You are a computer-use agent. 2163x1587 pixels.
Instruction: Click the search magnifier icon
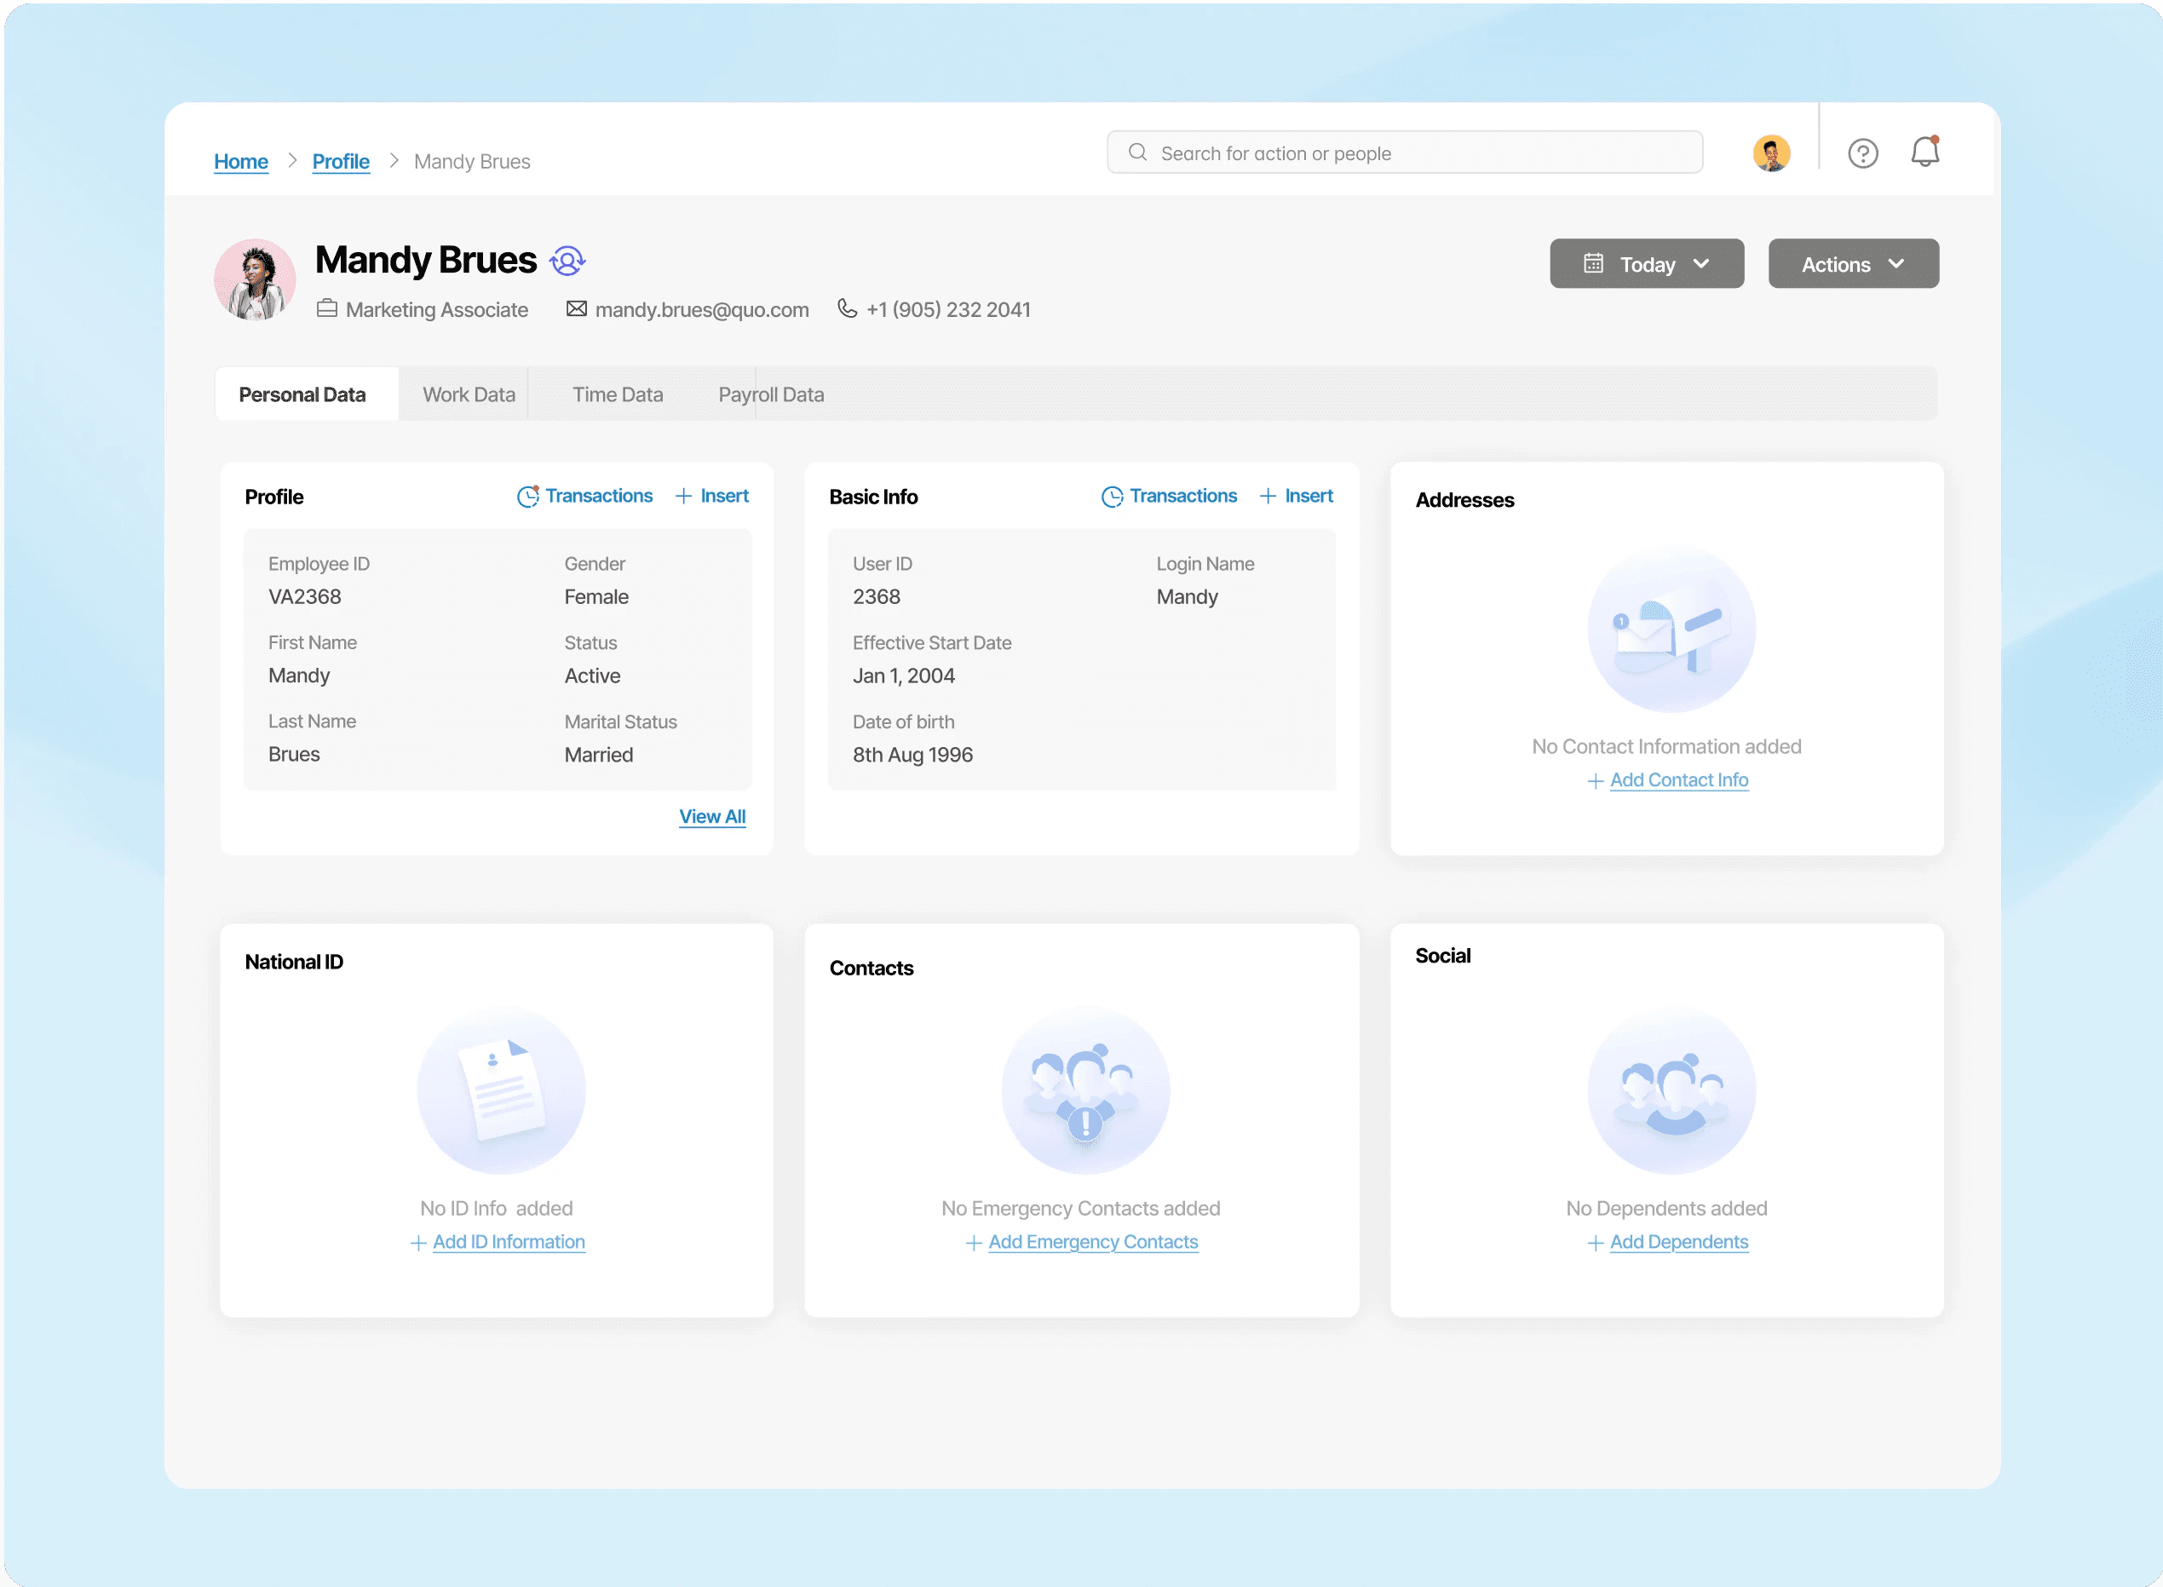pos(1137,152)
